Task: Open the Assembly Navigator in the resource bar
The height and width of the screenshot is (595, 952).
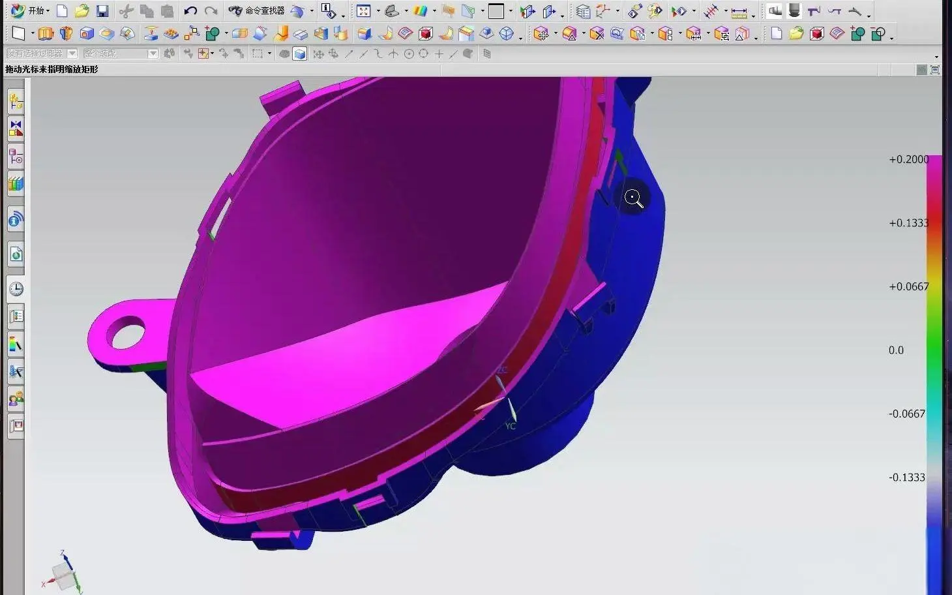Action: pyautogui.click(x=16, y=101)
